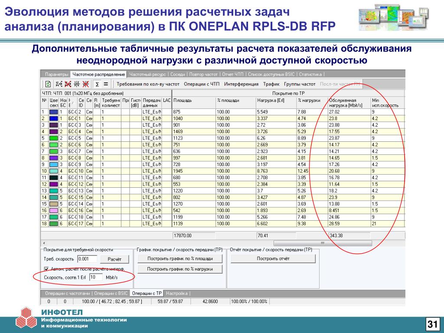This screenshot has width=444, height=333.
Task: Click the red star-shaped clear icon
Action: pyautogui.click(x=85, y=84)
